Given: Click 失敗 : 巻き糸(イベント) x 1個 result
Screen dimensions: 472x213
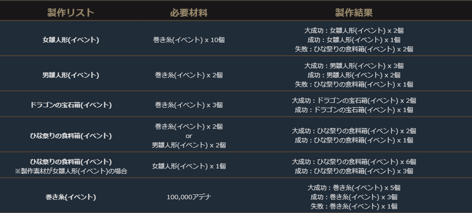Looking at the screenshot, I should [x=354, y=207].
